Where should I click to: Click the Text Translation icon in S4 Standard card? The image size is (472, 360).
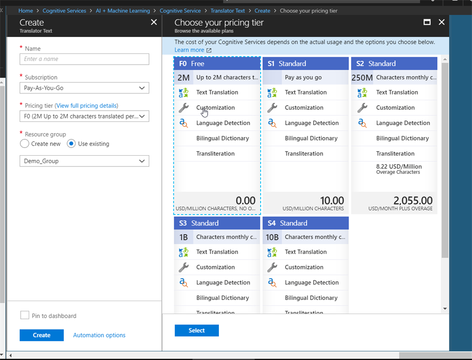(272, 252)
